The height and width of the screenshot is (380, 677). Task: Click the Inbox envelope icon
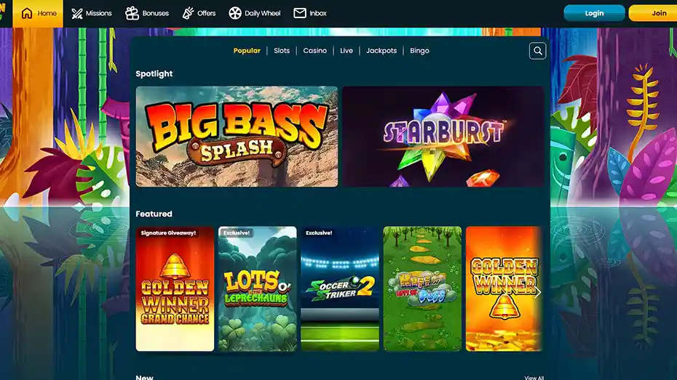point(300,13)
